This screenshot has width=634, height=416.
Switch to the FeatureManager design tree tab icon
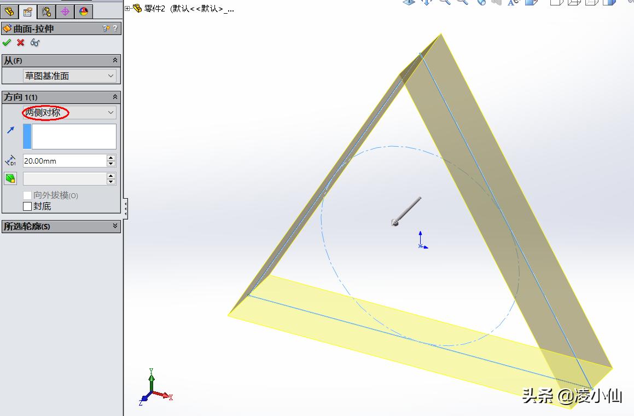[x=9, y=11]
